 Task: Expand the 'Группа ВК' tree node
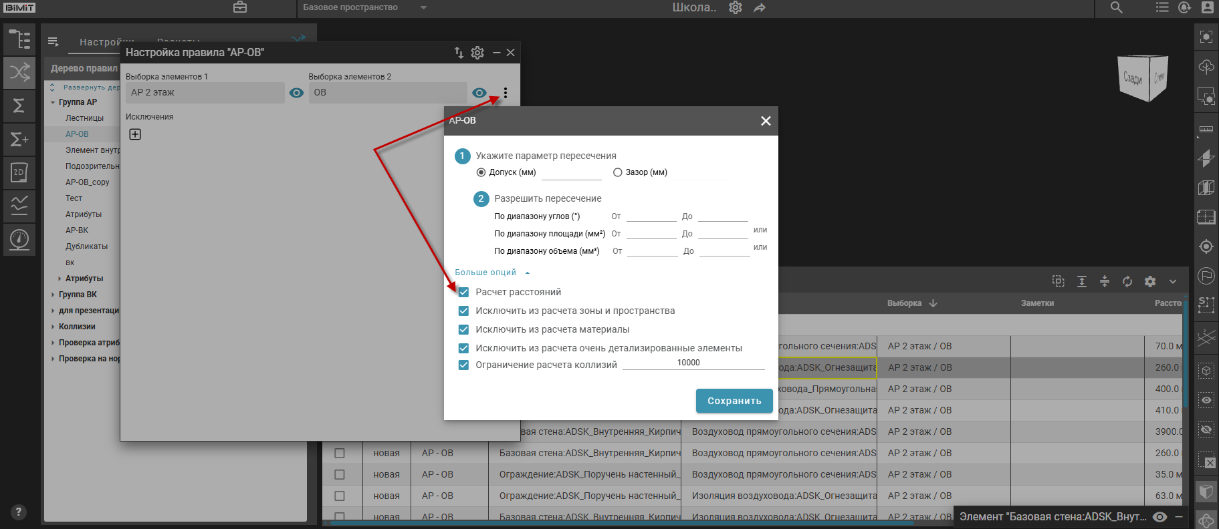[x=53, y=295]
